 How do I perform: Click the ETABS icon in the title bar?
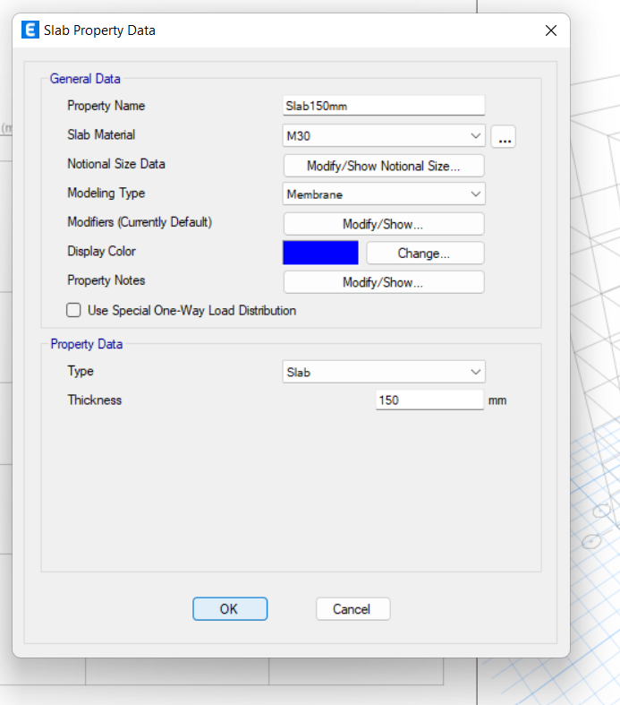pyautogui.click(x=30, y=30)
